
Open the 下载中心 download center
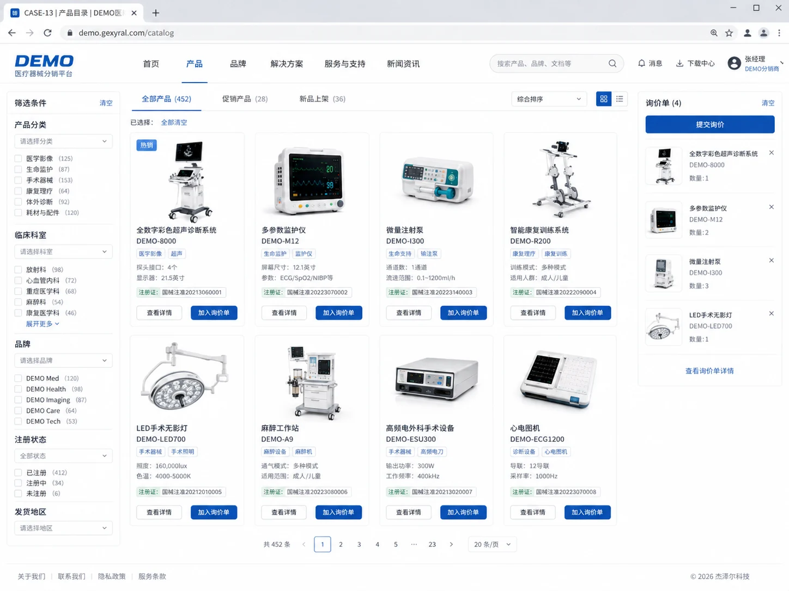[x=695, y=64]
